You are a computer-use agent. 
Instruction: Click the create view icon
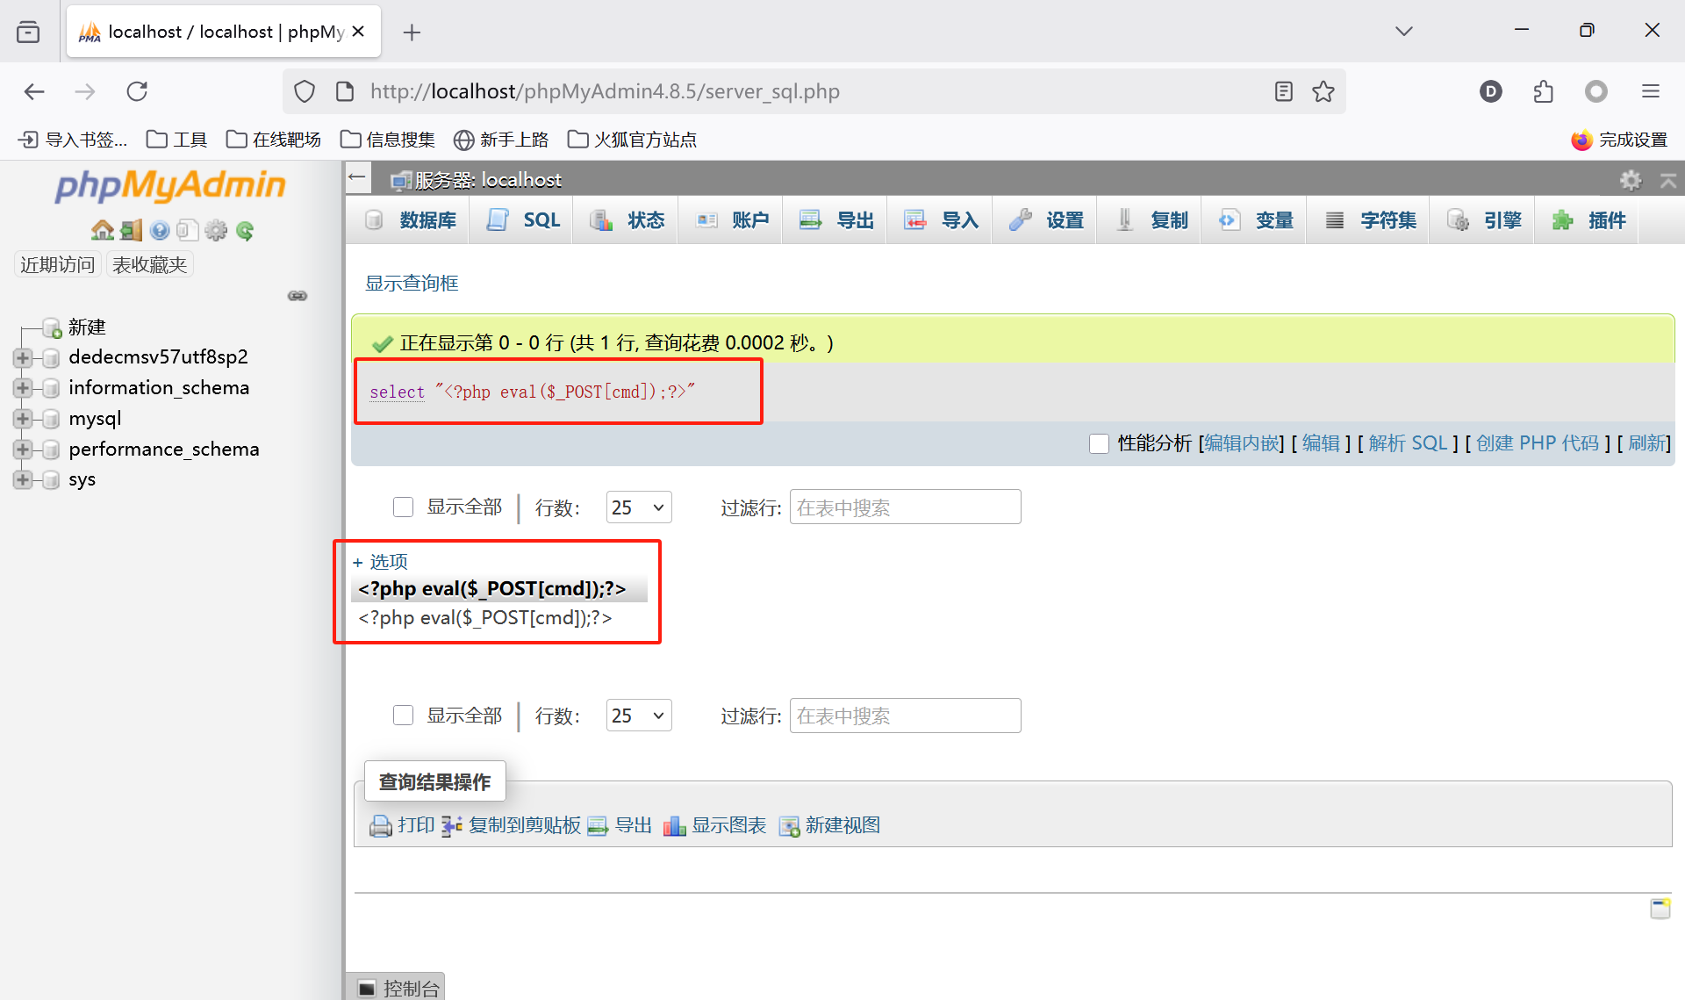click(789, 826)
